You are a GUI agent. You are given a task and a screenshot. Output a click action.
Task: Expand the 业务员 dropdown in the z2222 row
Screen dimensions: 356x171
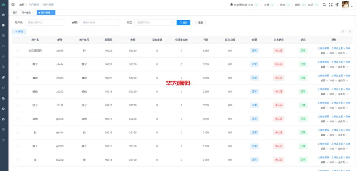point(343,94)
